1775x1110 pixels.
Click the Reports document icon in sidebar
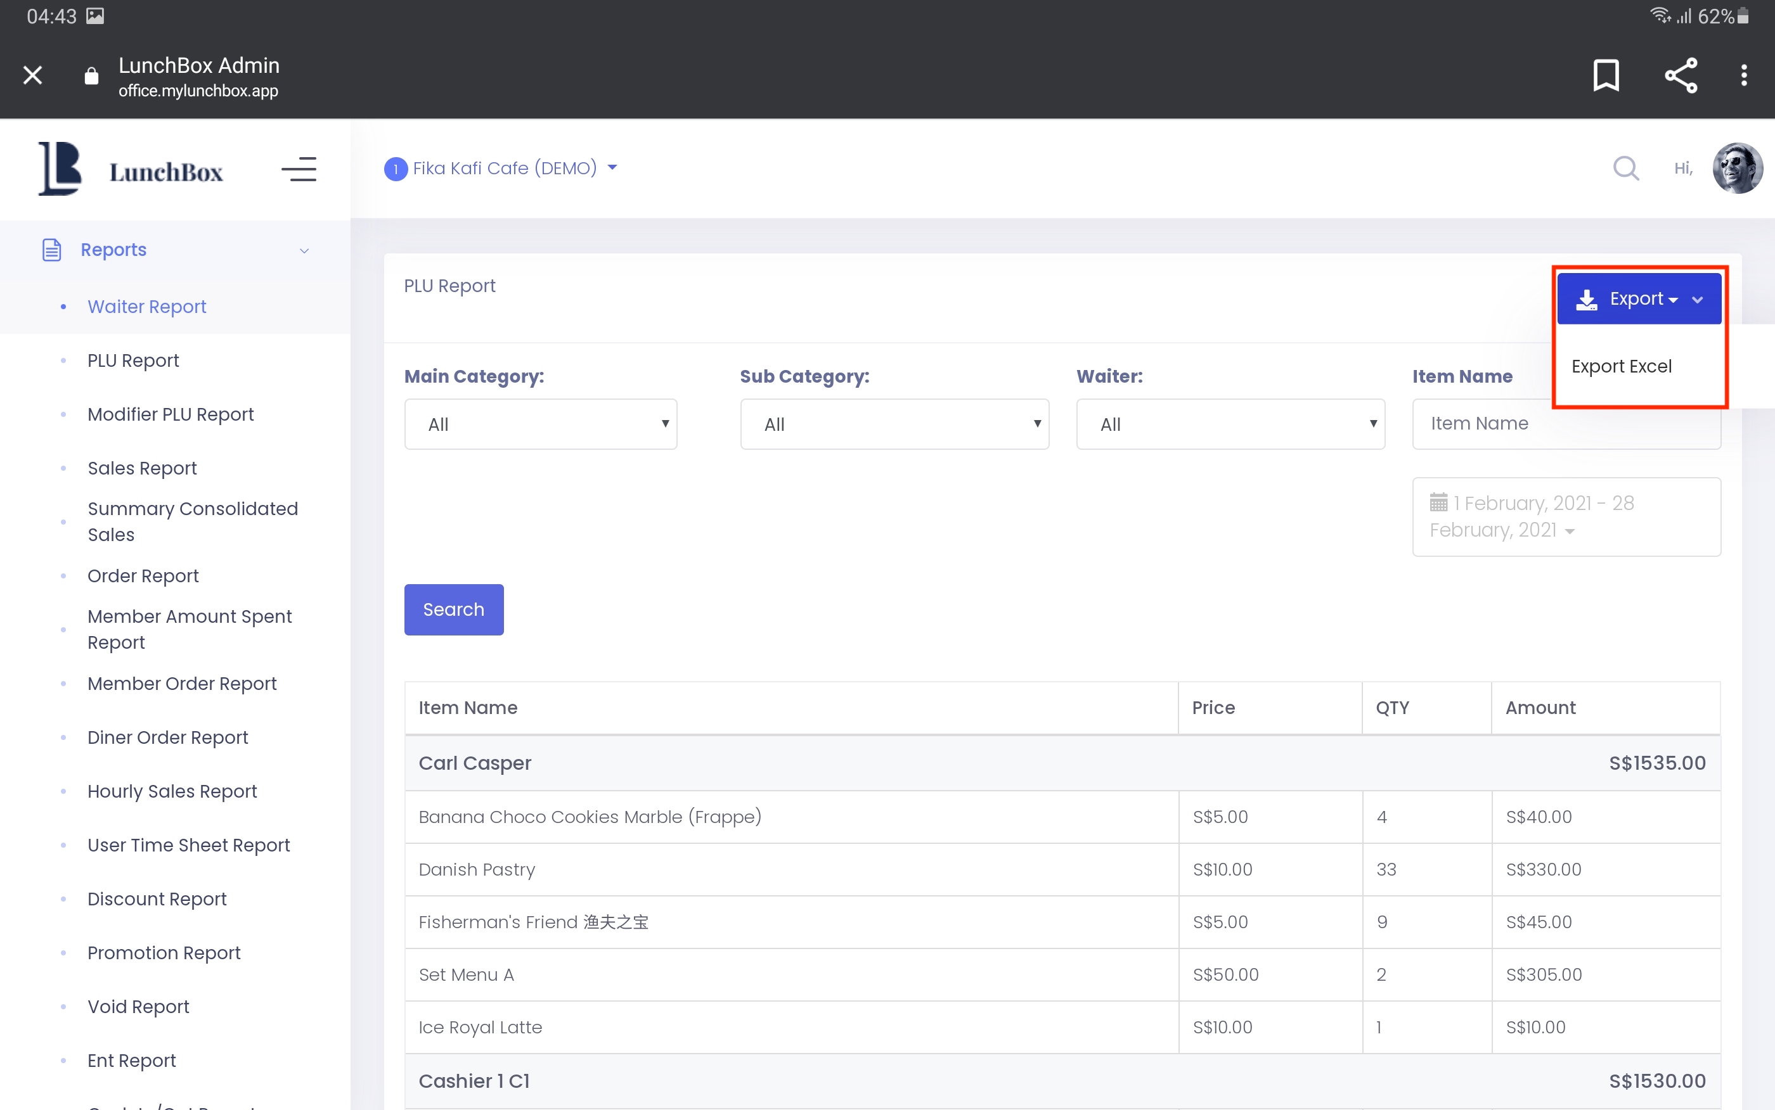click(51, 250)
